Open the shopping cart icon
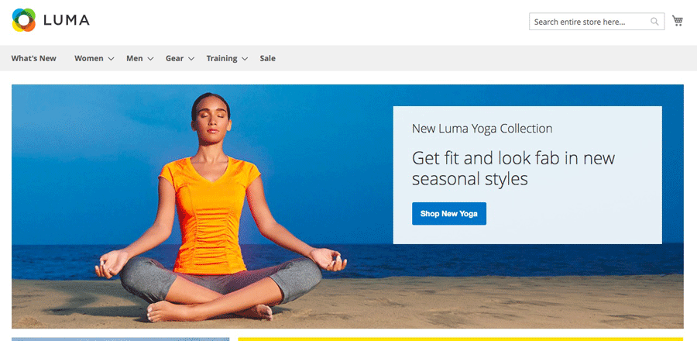 coord(678,20)
